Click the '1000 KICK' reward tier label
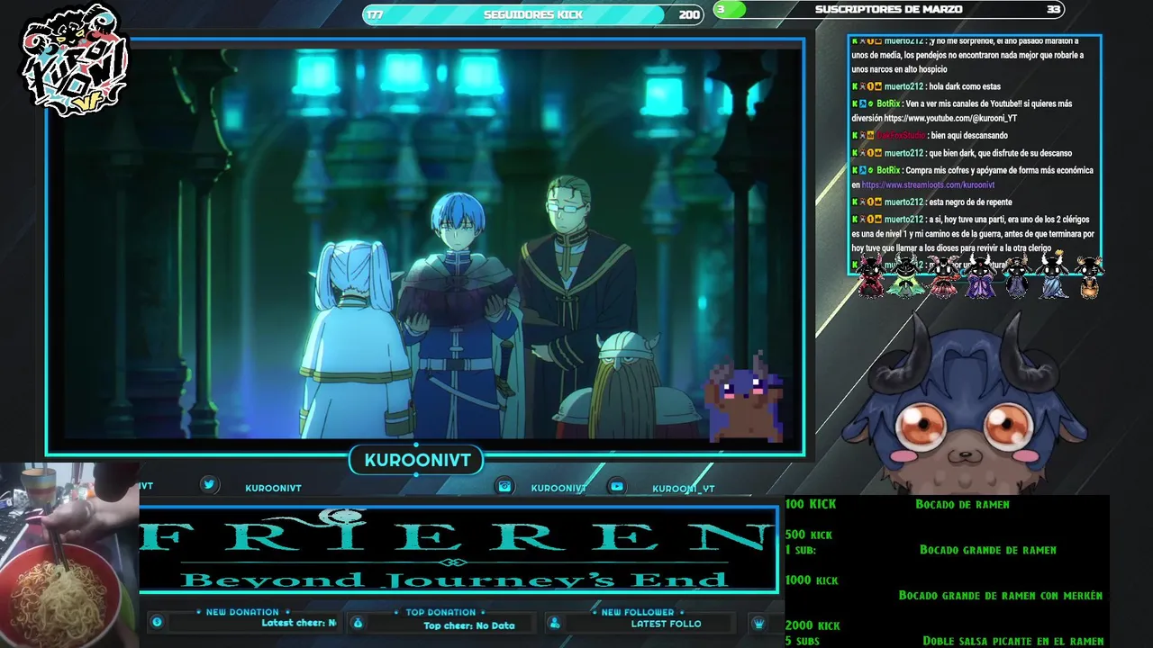The height and width of the screenshot is (648, 1153). pos(812,580)
